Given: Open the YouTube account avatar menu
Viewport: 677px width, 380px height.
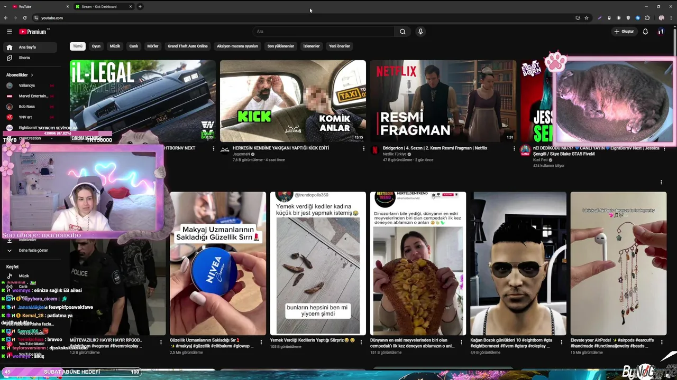Looking at the screenshot, I should coord(661,32).
